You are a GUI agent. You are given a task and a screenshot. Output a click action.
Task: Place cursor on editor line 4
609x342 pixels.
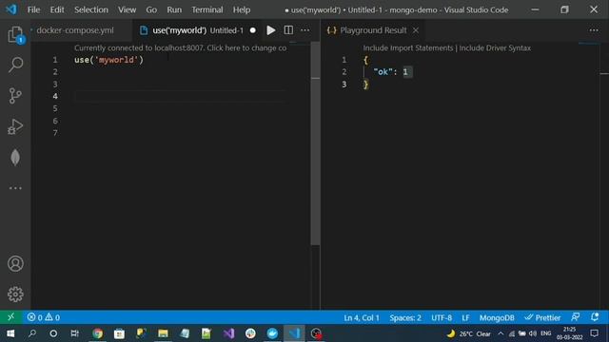[x=180, y=96]
